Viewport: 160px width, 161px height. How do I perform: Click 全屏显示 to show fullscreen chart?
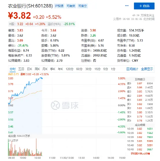point(147,69)
